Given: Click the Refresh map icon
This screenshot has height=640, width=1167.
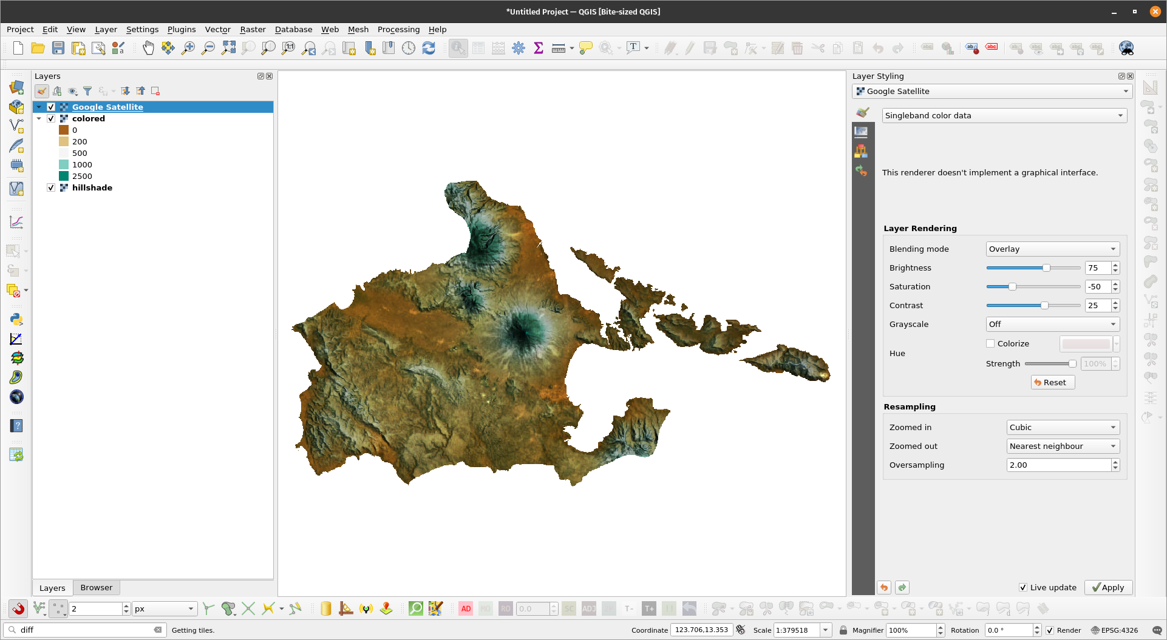Looking at the screenshot, I should pos(429,48).
